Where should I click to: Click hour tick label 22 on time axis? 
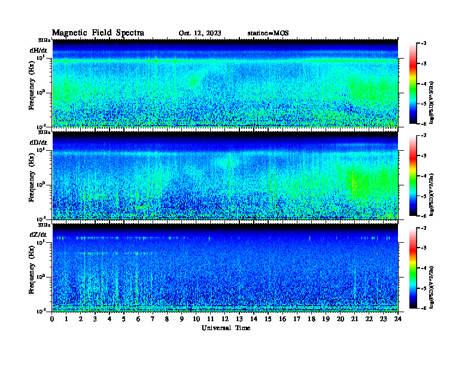click(369, 319)
